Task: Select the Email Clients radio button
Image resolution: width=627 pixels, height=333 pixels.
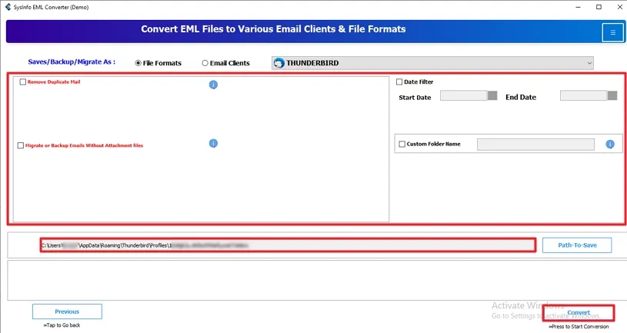Action: click(205, 63)
